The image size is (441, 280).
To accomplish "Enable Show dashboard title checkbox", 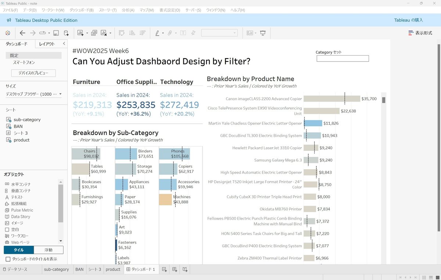I will (x=8, y=259).
